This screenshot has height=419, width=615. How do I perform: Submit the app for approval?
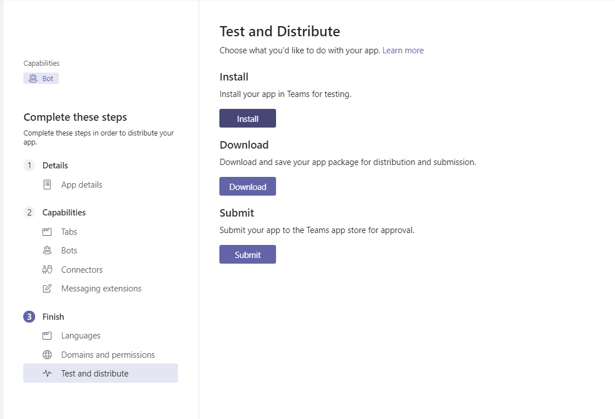point(248,255)
